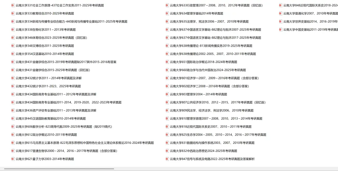Click PDF icon beside 云南大学621量子力学 file
338x171 pixels.
tap(13, 159)
